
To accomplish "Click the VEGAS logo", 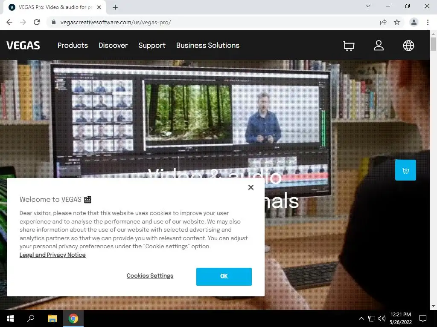I will pyautogui.click(x=23, y=45).
